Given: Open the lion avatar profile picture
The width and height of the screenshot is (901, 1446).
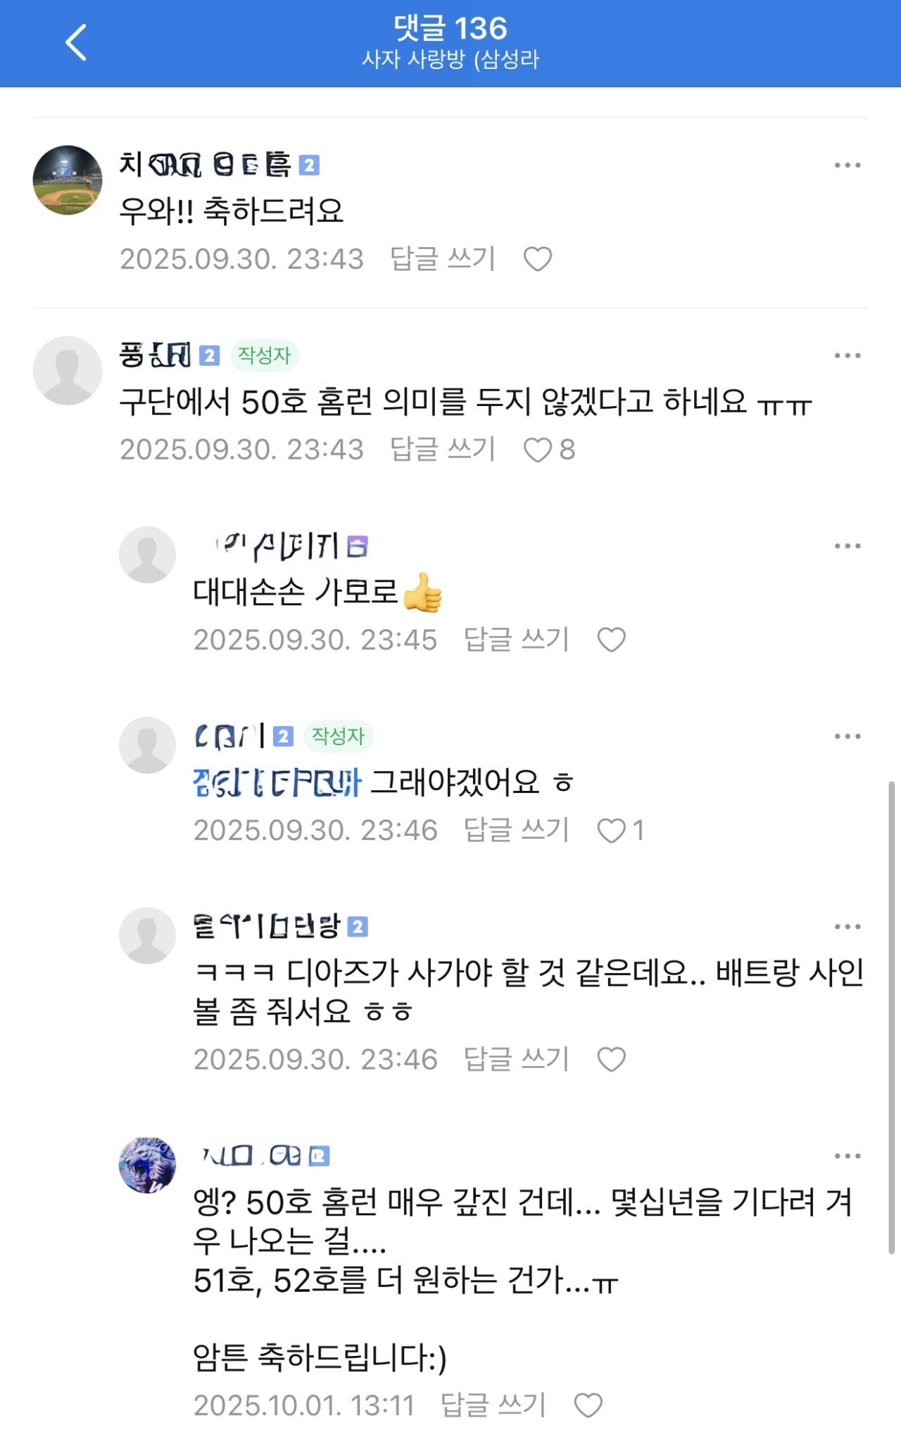Looking at the screenshot, I should [x=147, y=1165].
